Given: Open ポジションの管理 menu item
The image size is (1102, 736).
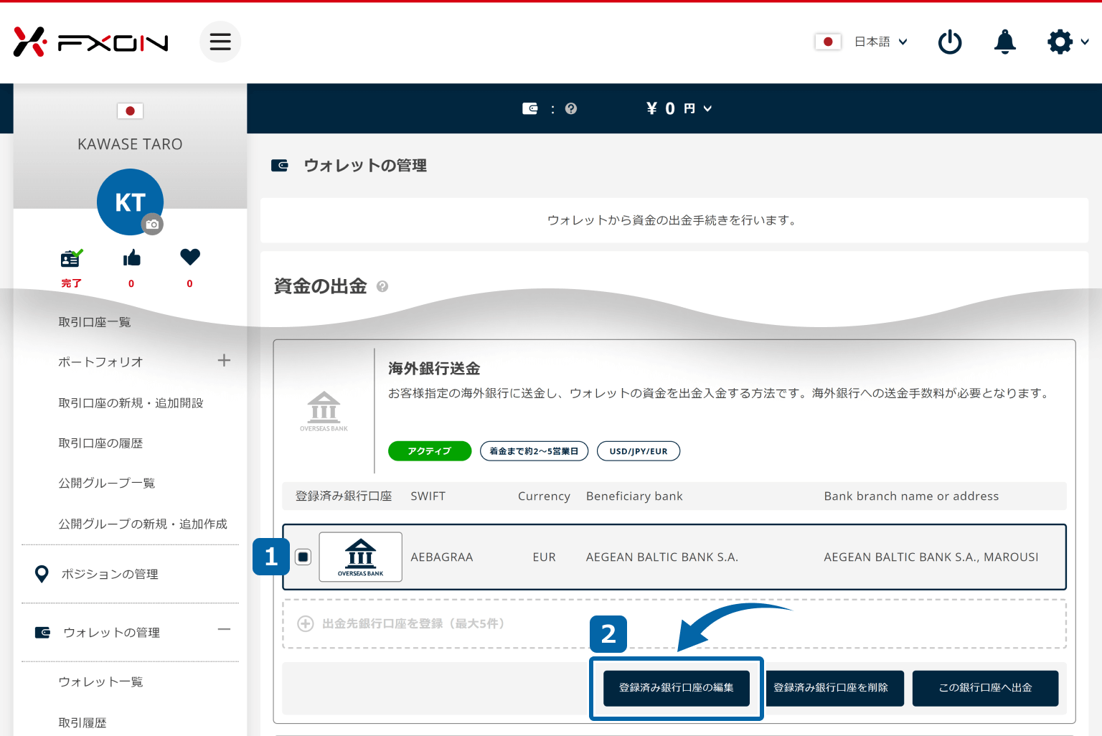Looking at the screenshot, I should point(110,574).
